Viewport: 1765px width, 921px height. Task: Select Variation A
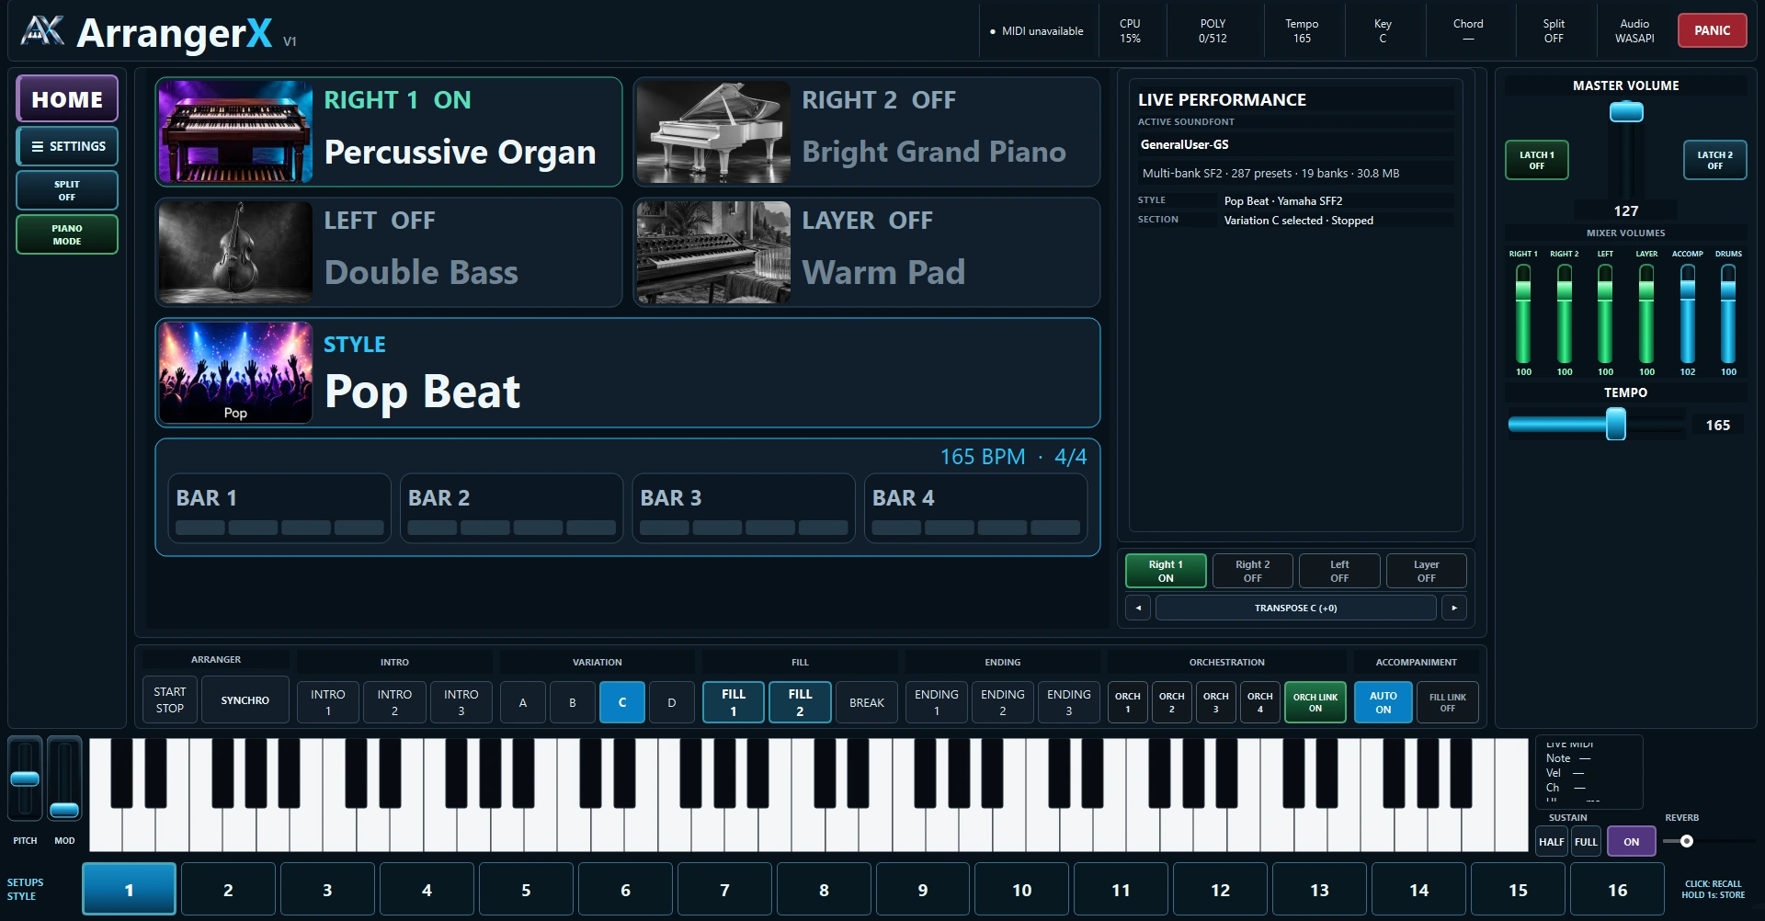click(523, 702)
